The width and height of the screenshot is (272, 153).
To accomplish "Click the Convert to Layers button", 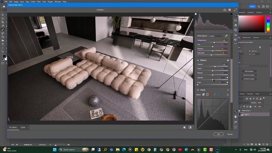I will (249, 79).
